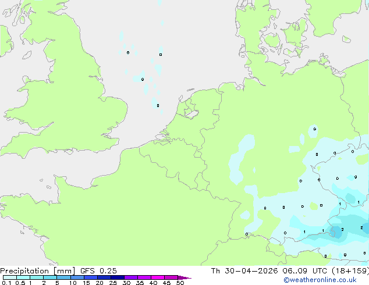369x285 pixels.
Task: Pick the 0.1–0.5 mm palest legend swatch
Action: tap(10, 277)
